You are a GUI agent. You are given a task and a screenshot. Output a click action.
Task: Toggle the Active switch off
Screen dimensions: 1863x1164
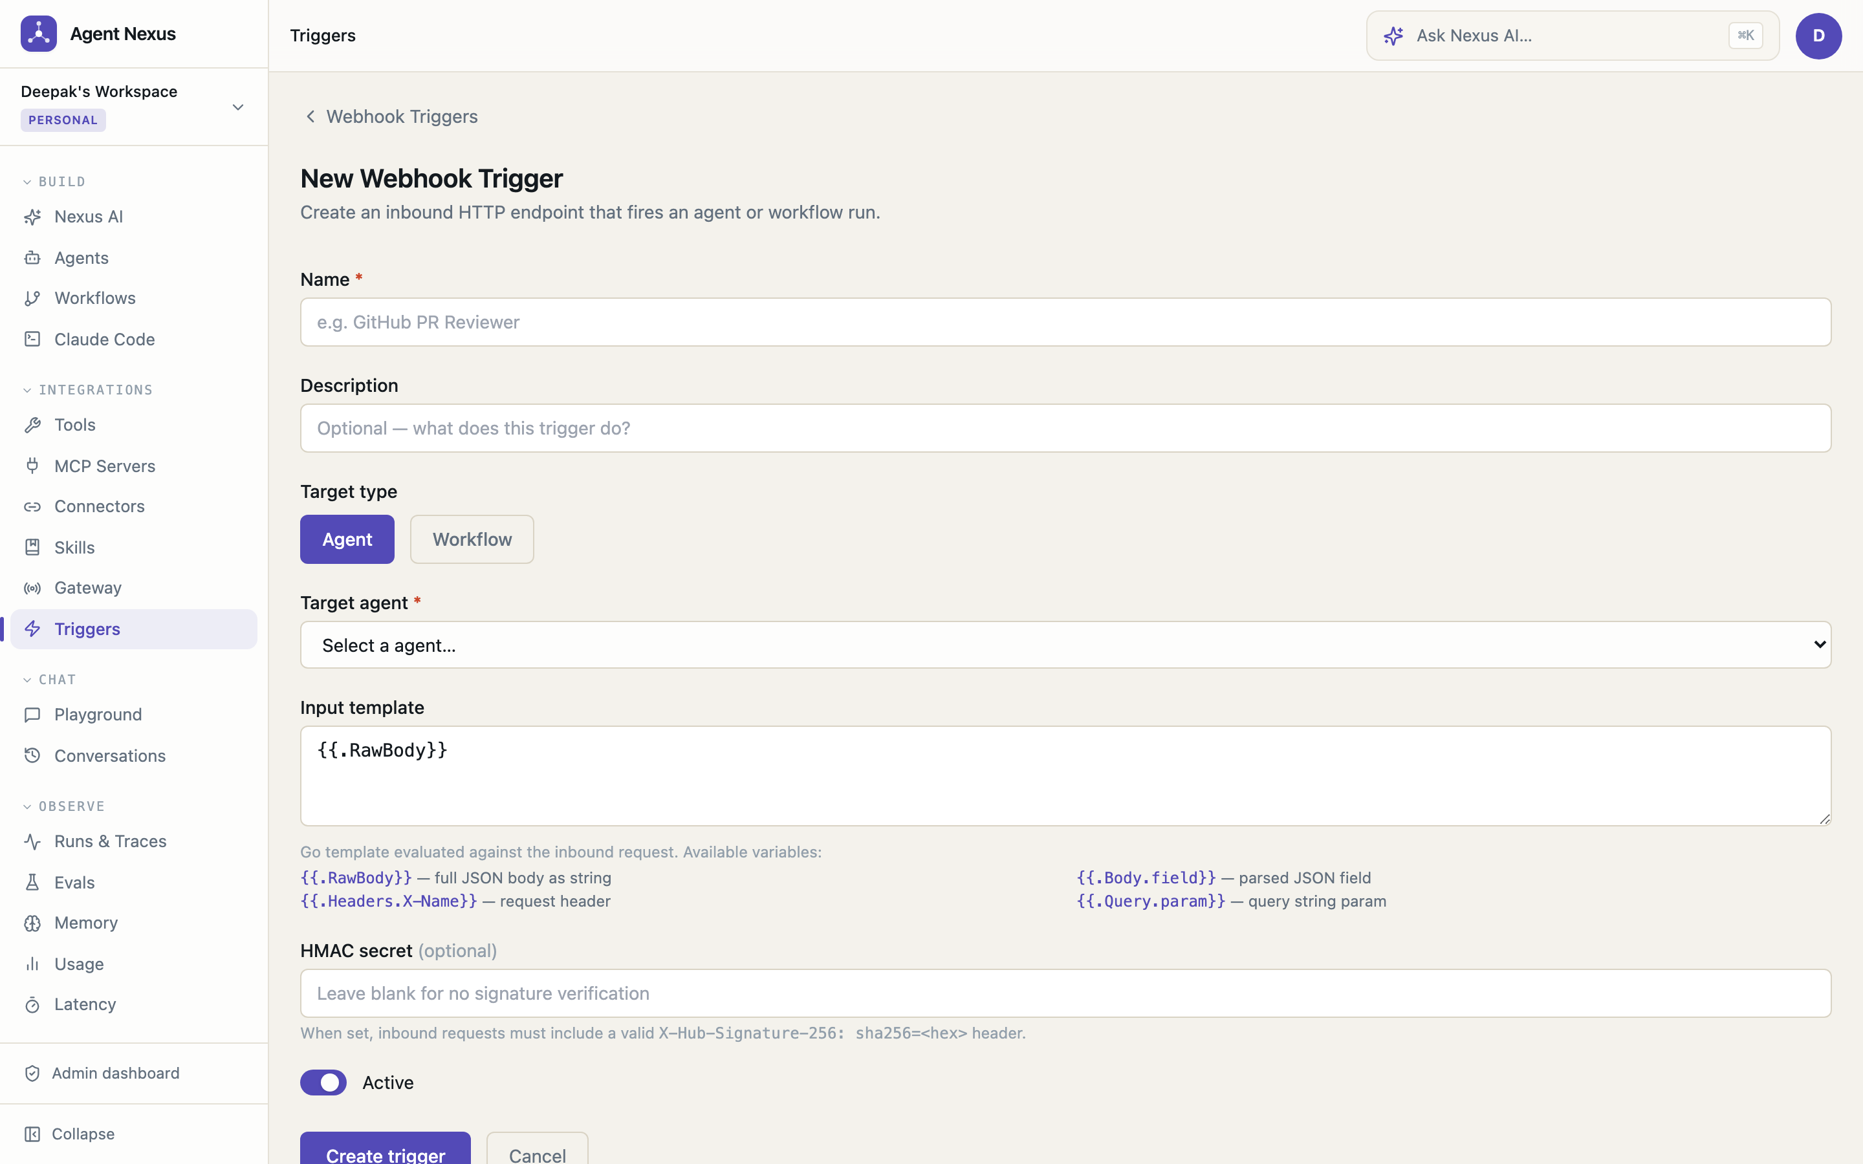(x=323, y=1083)
